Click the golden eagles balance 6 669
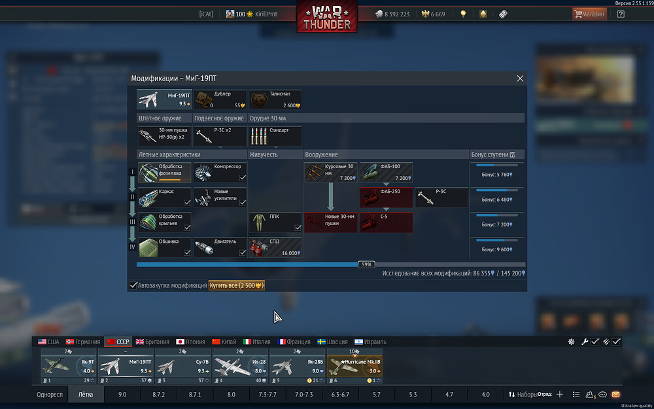654x409 pixels. [x=434, y=14]
